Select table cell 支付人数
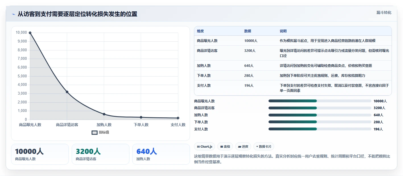 tap(204, 86)
